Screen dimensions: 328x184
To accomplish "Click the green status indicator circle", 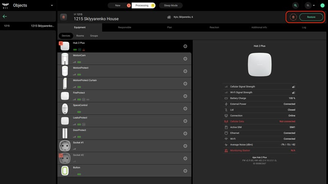I will 322,5.
